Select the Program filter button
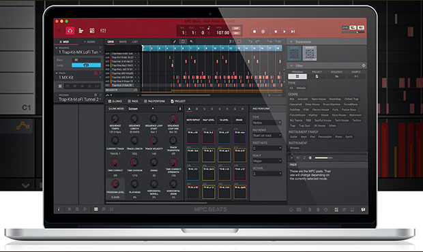The height and width of the screenshot is (252, 423). 297,76
